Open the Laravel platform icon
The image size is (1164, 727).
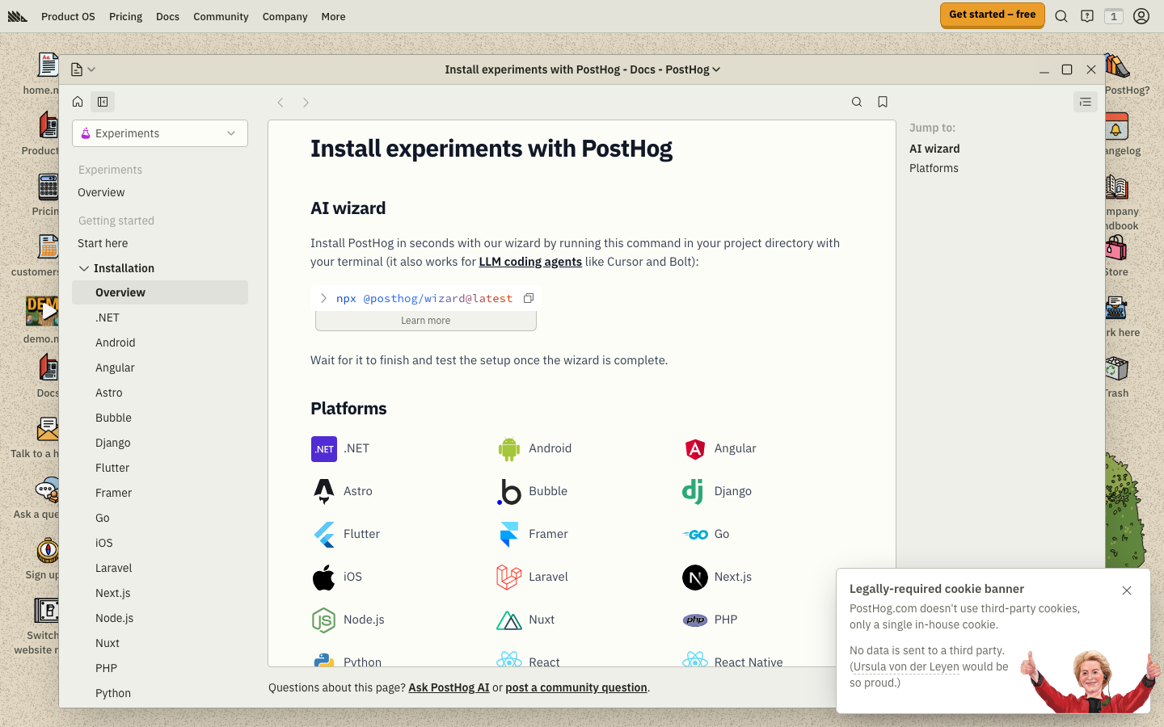tap(509, 577)
